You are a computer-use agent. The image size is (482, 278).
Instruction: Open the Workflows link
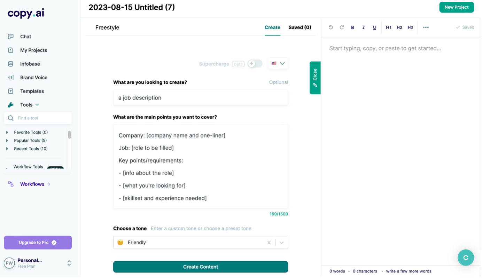pyautogui.click(x=32, y=184)
